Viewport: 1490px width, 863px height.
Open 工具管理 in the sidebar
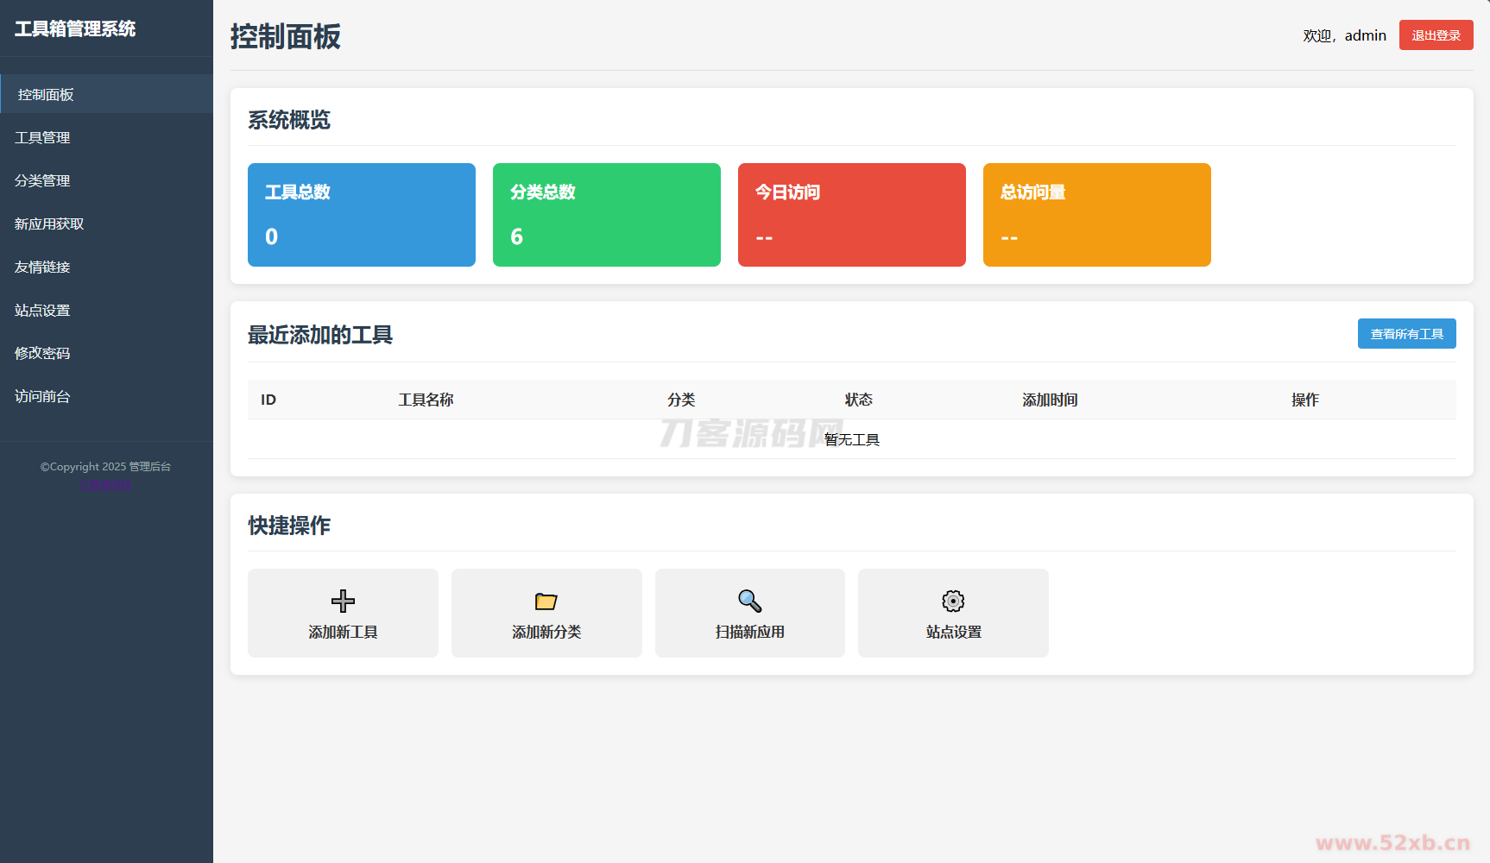tap(43, 137)
